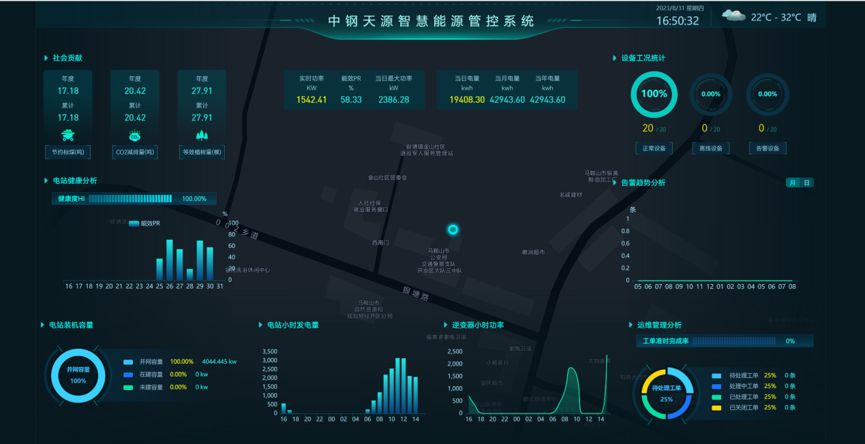865x444 pixels.
Task: Expand the 设备工况统计 section arrow
Action: tap(614, 58)
